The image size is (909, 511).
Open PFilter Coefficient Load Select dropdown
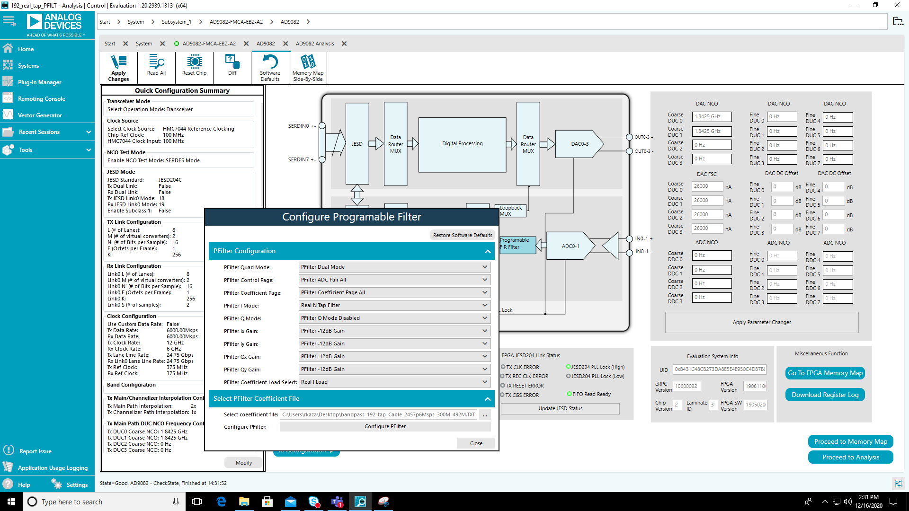click(x=394, y=382)
